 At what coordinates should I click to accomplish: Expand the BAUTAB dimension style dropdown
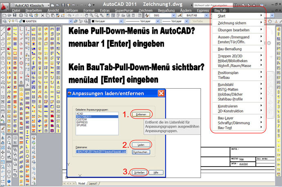(x=206, y=16)
